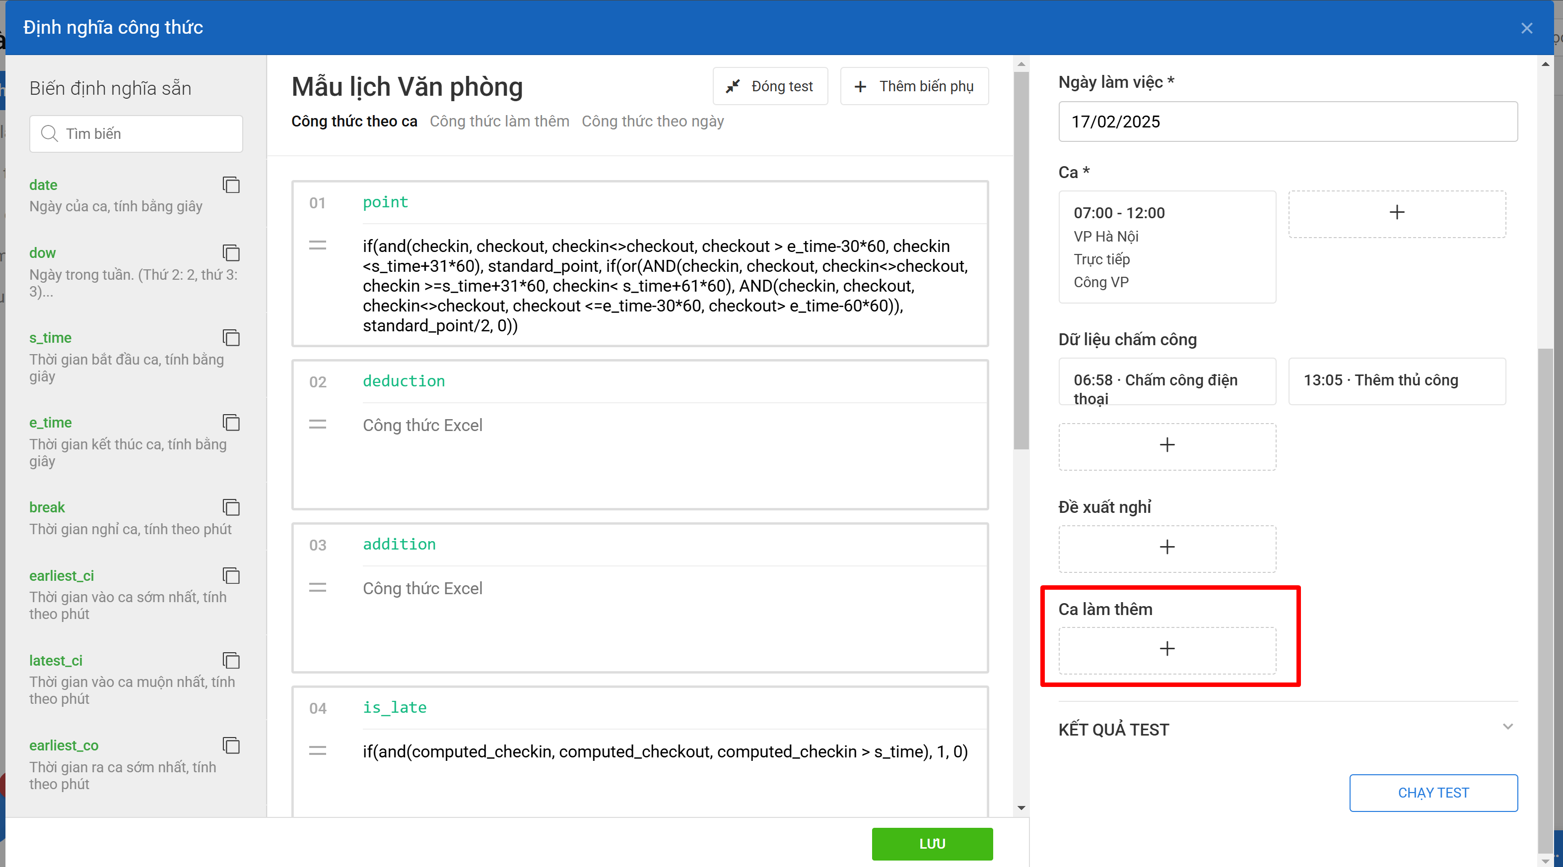1563x867 pixels.
Task: Switch to Công thức theo ngày tab
Action: [x=652, y=121]
